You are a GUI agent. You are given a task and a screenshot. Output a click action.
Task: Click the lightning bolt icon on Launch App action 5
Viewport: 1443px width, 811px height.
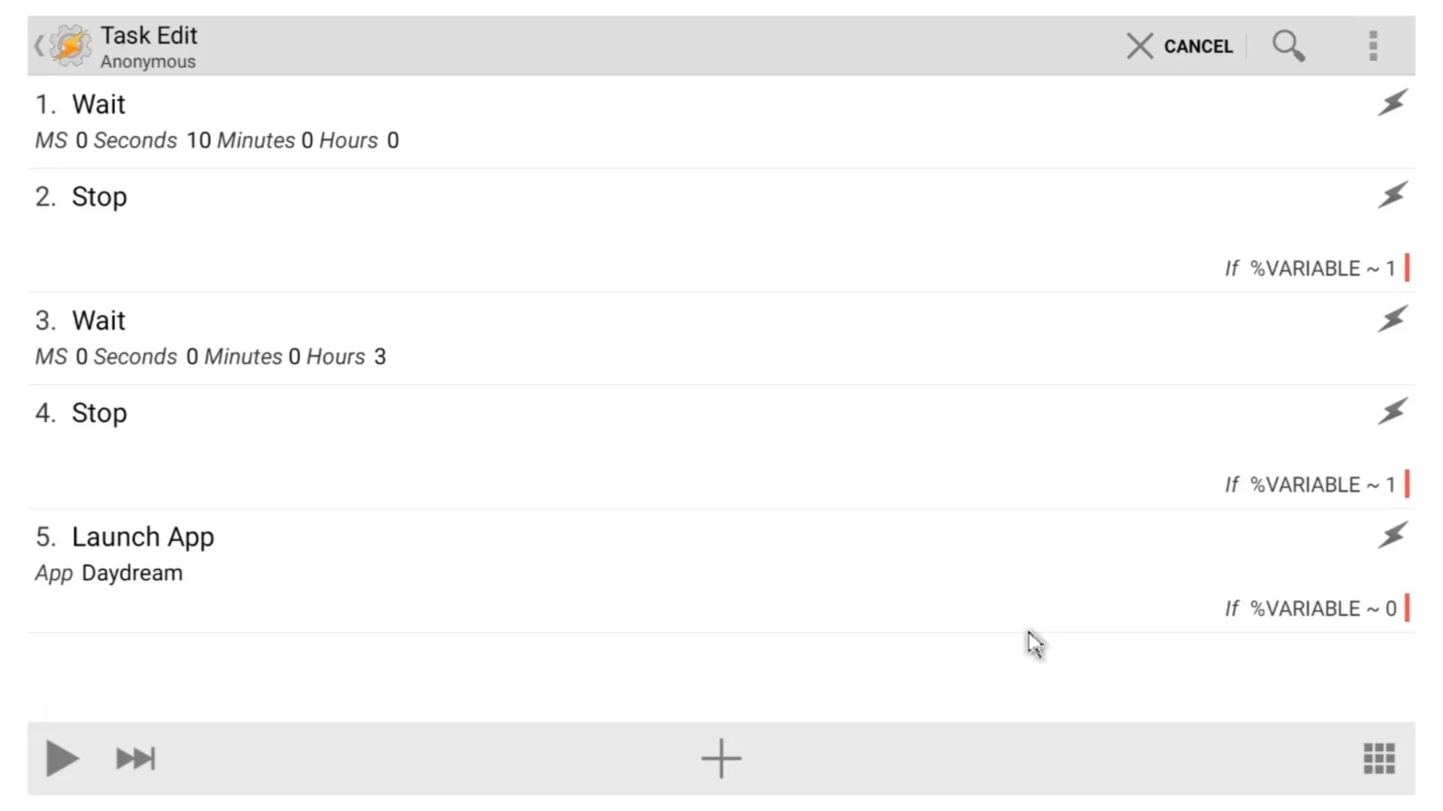point(1393,535)
